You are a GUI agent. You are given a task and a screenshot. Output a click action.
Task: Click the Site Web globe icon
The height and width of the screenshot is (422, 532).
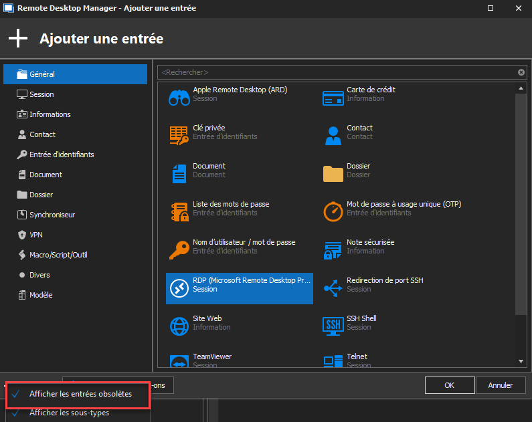[179, 326]
